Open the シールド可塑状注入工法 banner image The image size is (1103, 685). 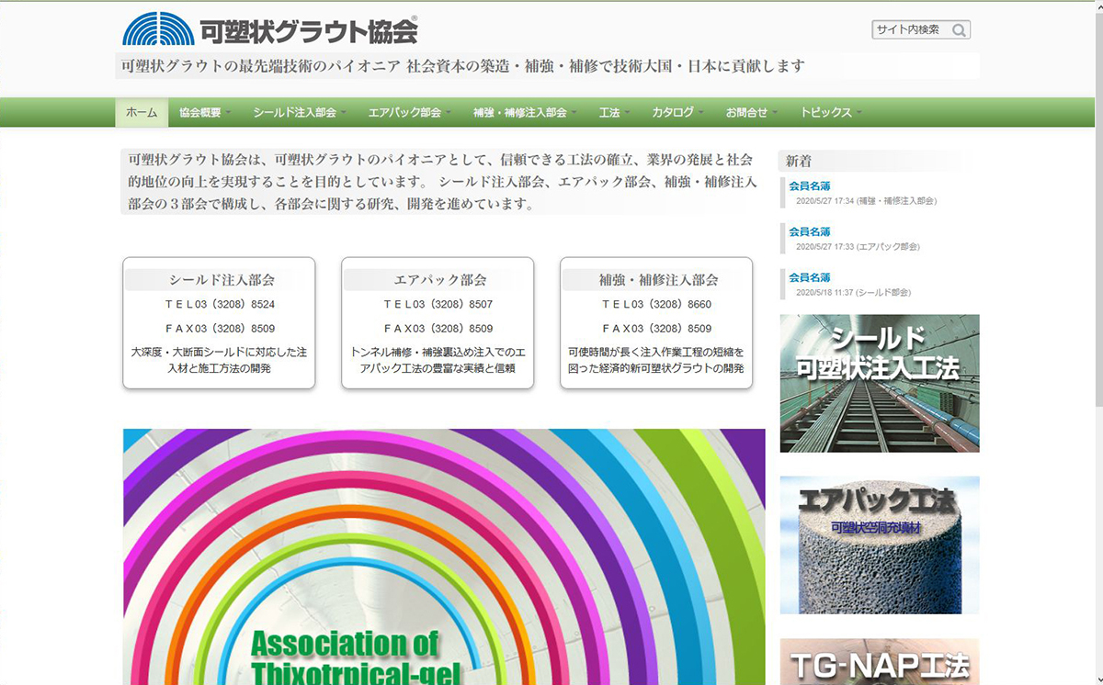tap(880, 384)
